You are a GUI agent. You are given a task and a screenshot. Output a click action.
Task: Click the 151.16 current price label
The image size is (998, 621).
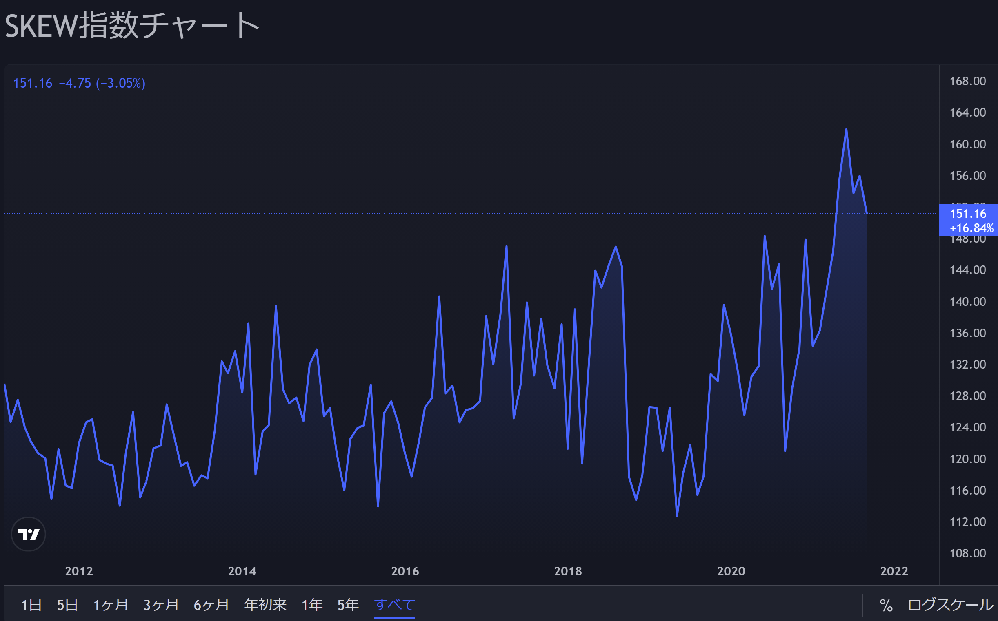968,214
